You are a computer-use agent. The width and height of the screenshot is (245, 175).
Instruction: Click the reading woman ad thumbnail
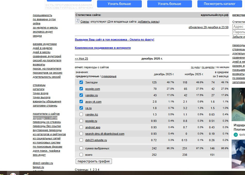(x=238, y=104)
